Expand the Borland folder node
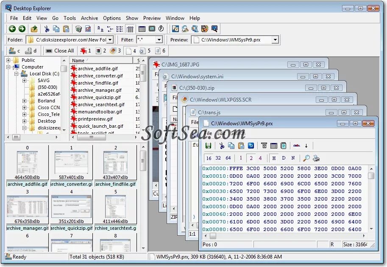This screenshot has width=387, height=267. pyautogui.click(x=25, y=101)
